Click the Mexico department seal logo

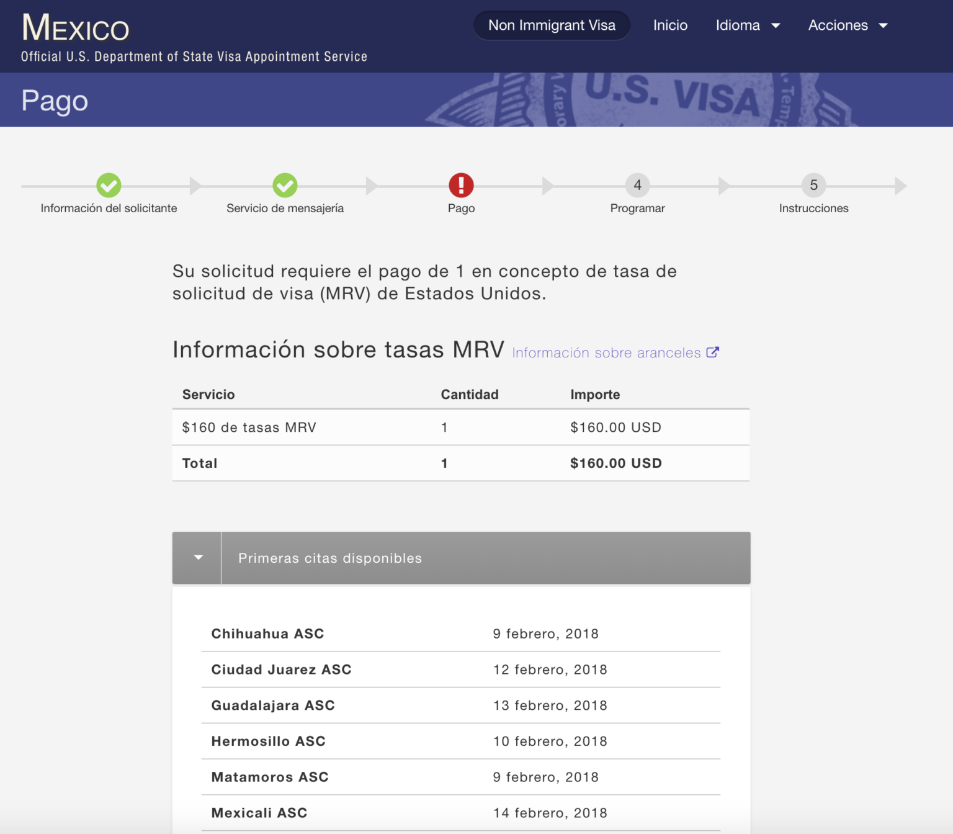point(74,28)
